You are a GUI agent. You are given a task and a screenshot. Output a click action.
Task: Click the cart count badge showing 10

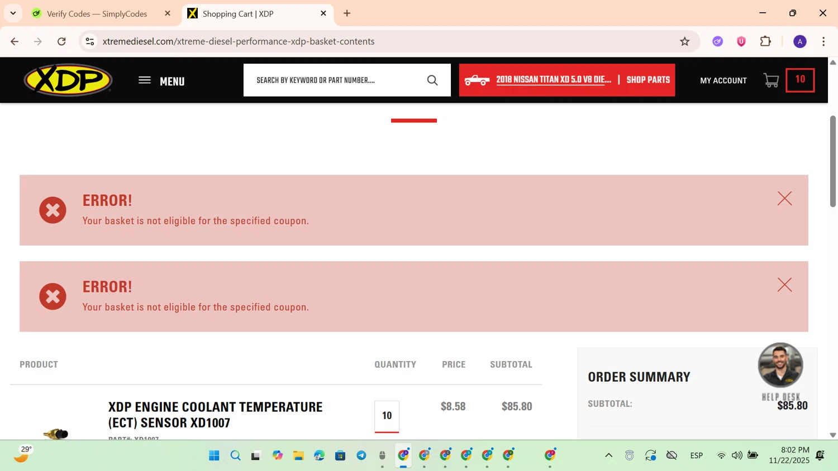800,80
